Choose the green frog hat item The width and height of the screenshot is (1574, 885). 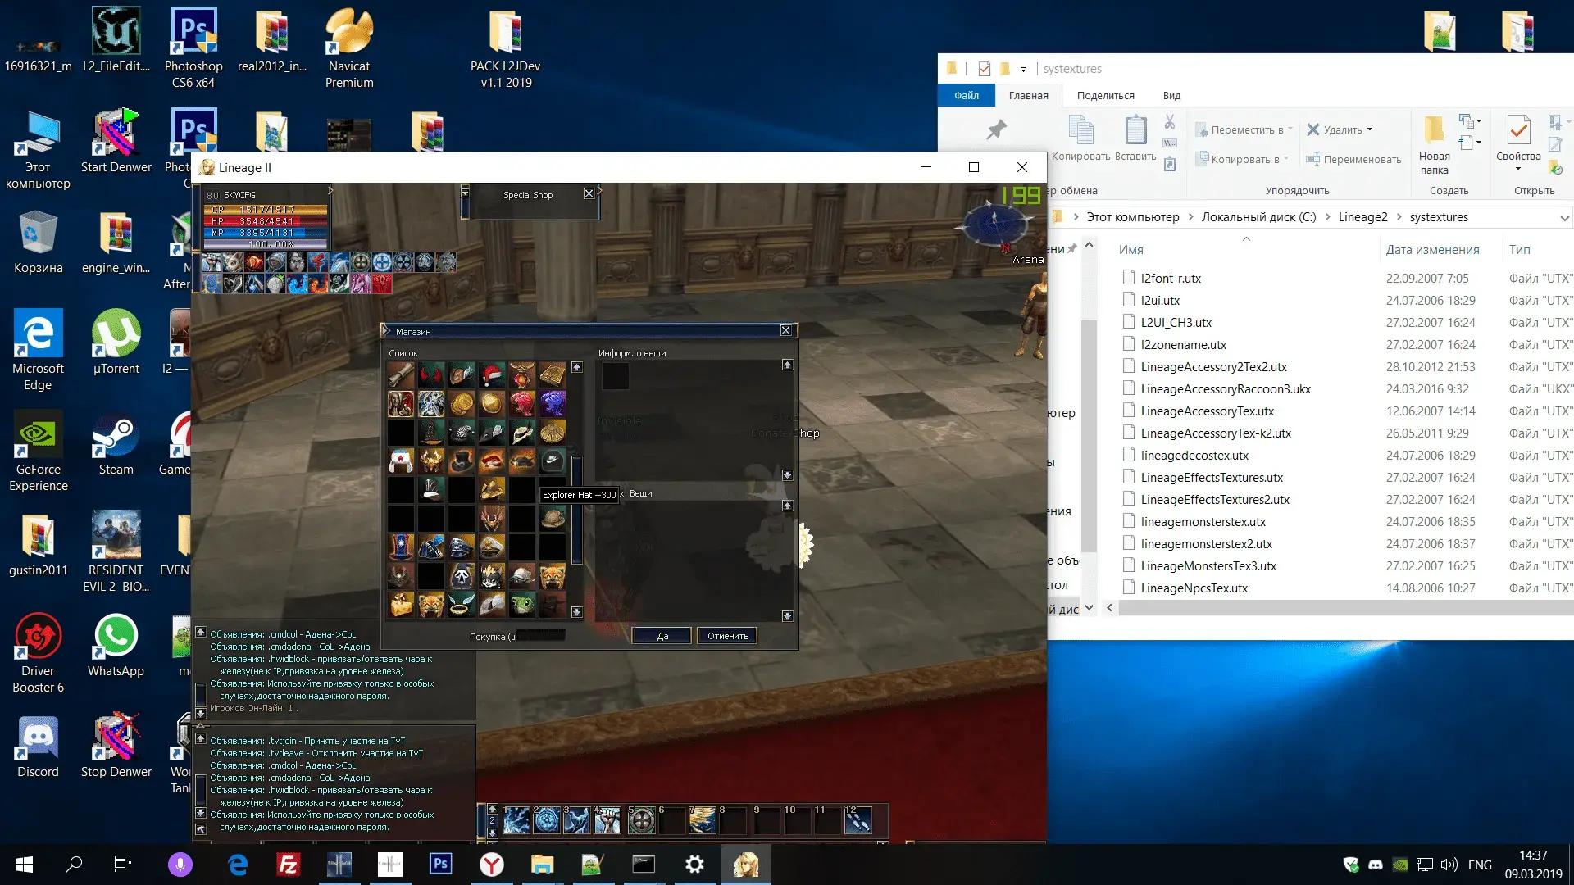click(522, 604)
